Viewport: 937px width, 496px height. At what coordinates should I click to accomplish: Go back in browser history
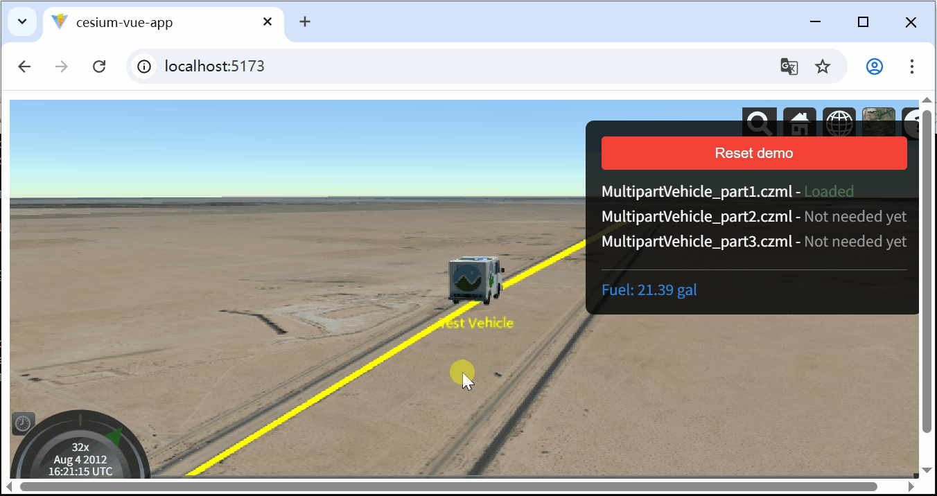coord(24,67)
